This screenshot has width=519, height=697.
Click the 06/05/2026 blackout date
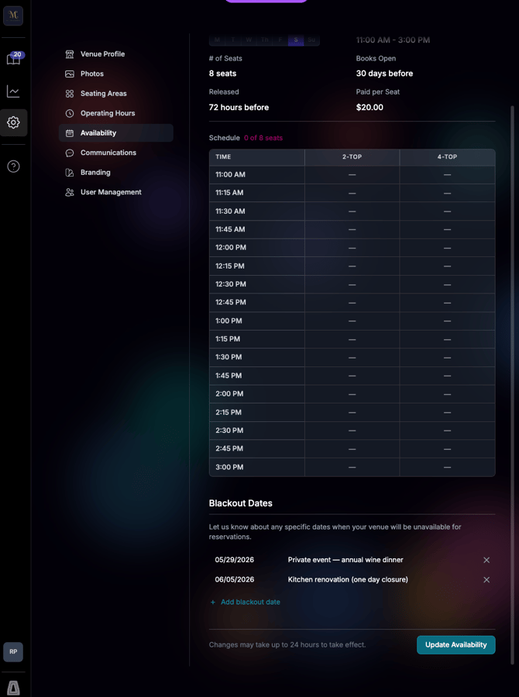click(x=235, y=579)
